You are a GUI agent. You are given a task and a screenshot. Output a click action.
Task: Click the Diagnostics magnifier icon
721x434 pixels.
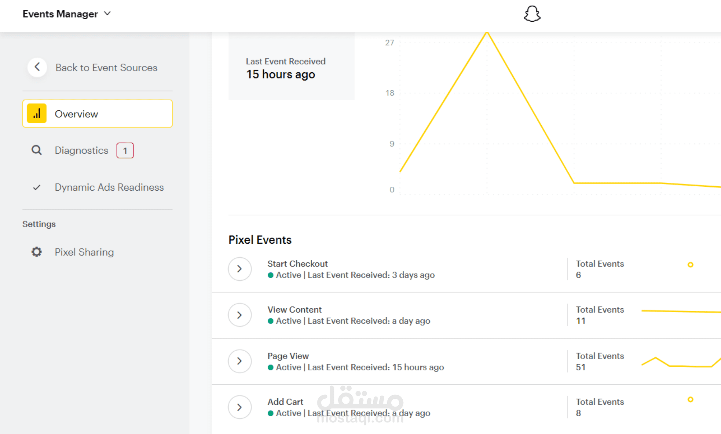tap(37, 150)
